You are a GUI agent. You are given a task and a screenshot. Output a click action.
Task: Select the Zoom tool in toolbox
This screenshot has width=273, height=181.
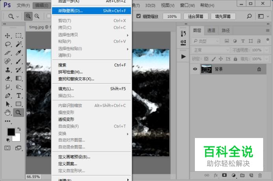tap(19, 113)
